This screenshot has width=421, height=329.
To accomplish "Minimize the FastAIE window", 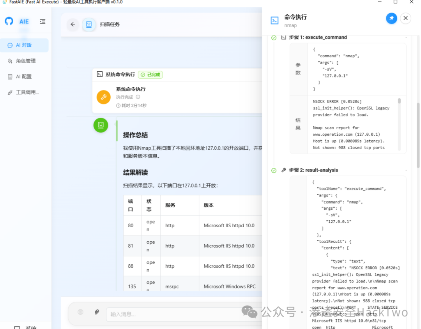I will 380,2.
